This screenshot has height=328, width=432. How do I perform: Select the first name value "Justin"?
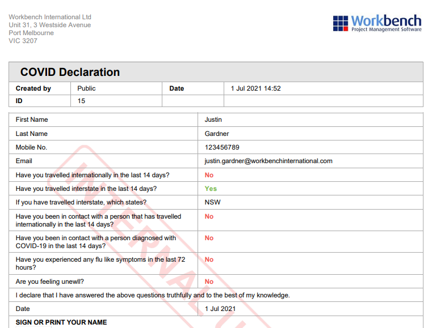pyautogui.click(x=213, y=120)
